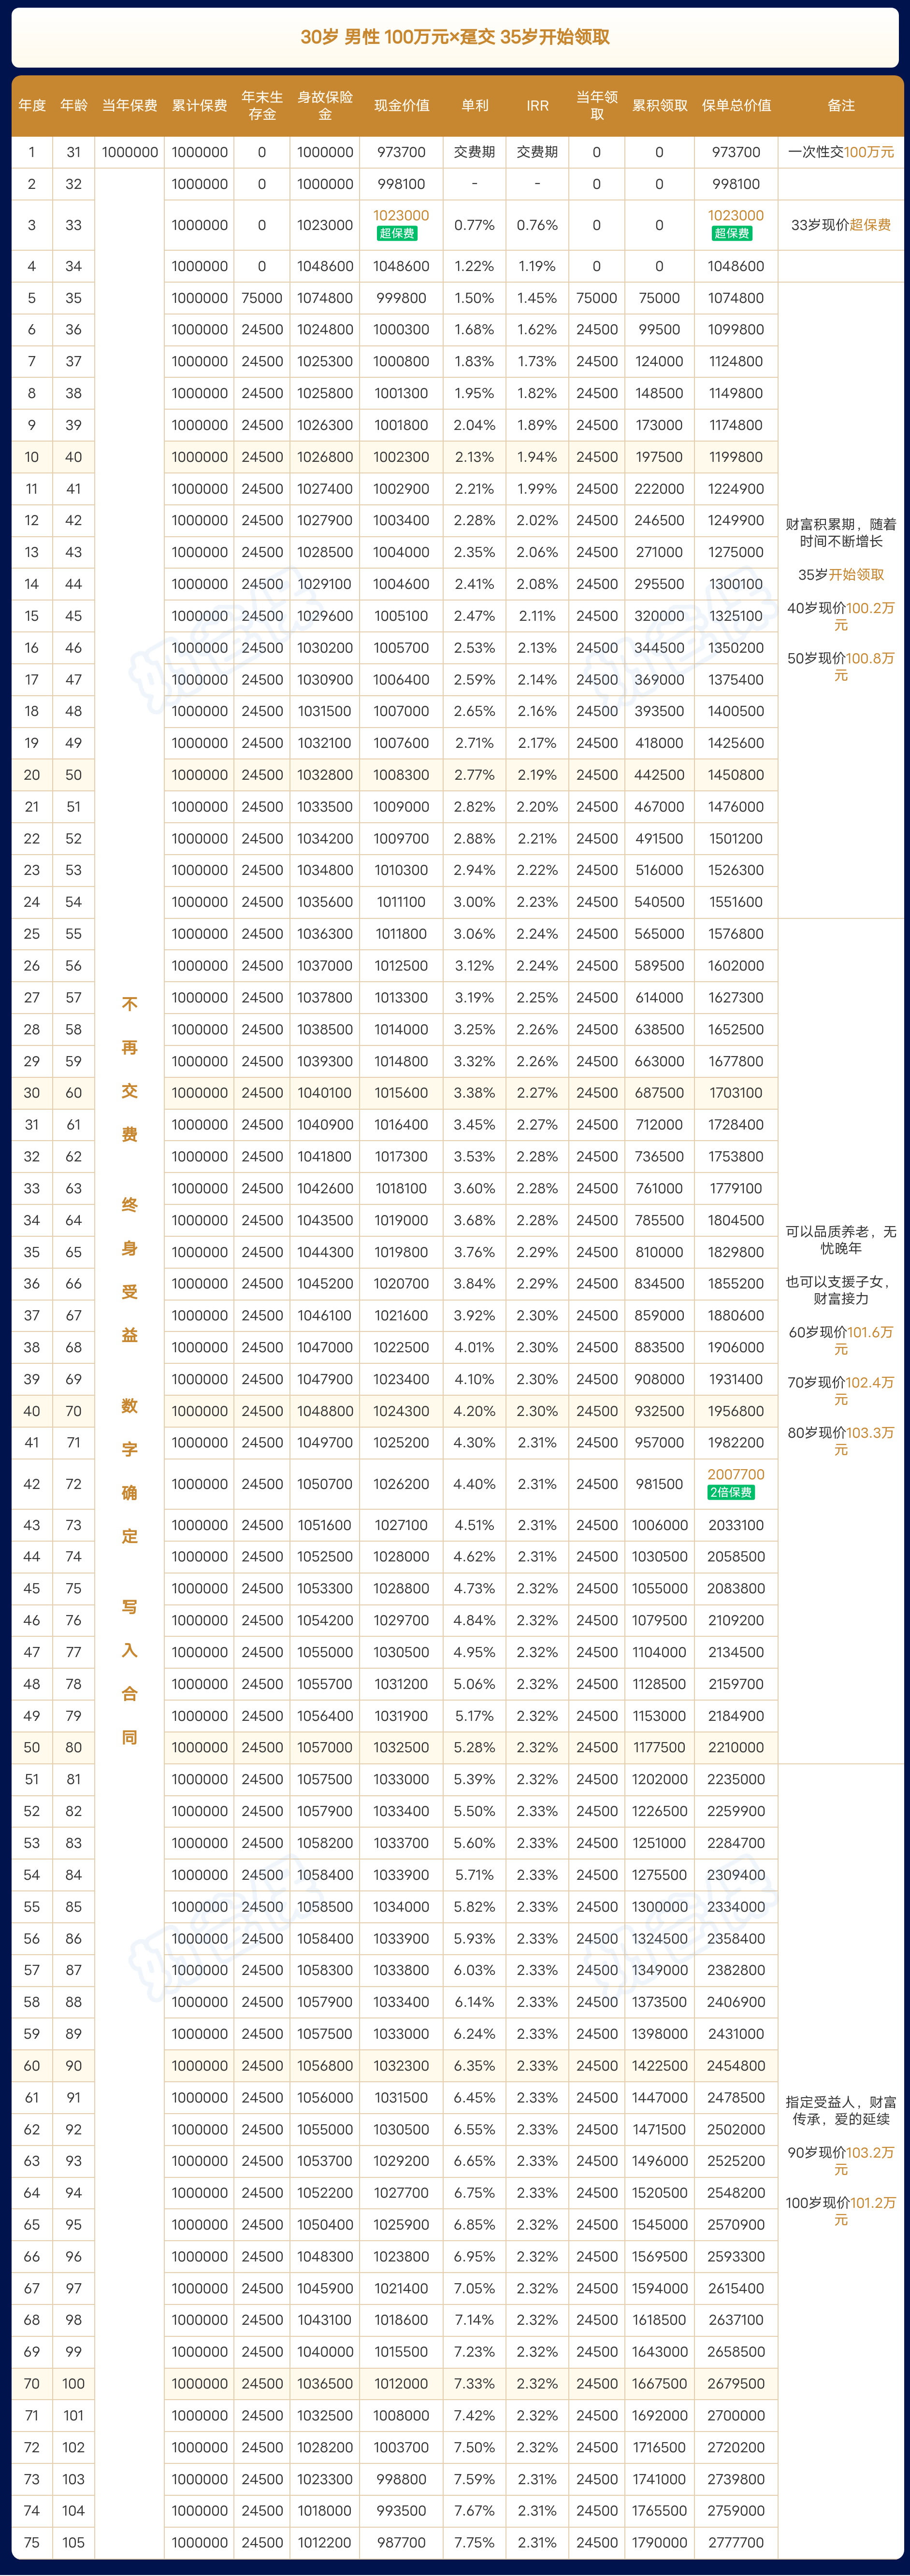Click the 一次性交100万元 note
This screenshot has width=910, height=2576.
coord(841,152)
